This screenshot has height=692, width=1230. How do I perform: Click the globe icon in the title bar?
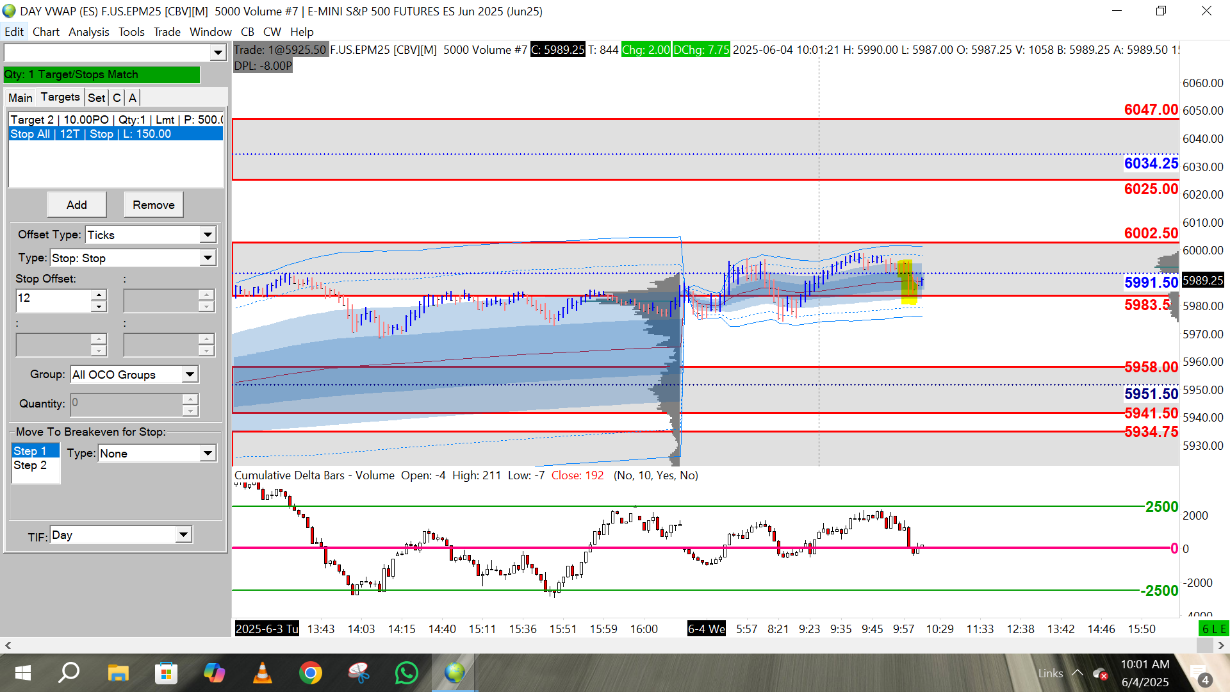point(9,11)
